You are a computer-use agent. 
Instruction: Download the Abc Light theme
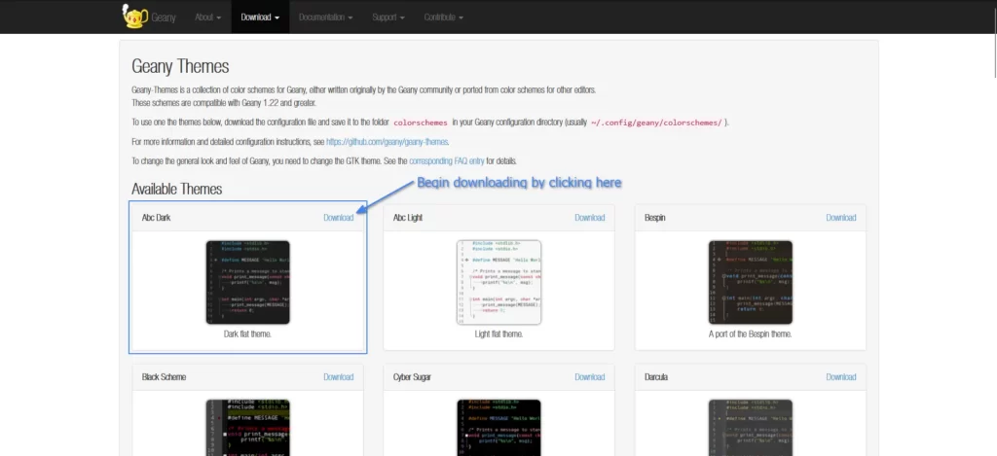589,217
